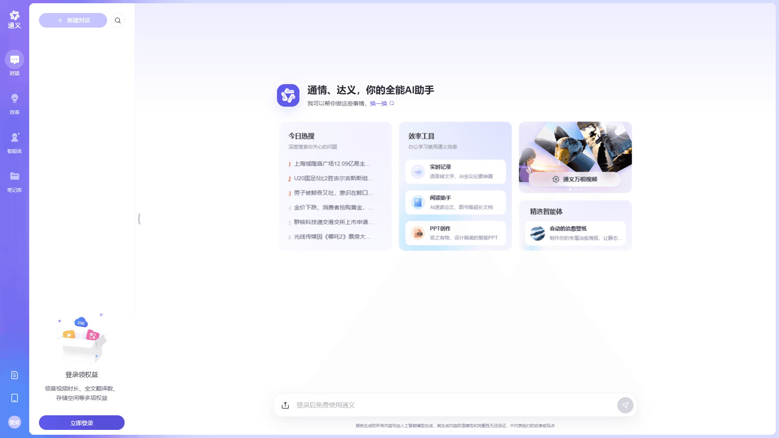Viewport: 779px width, 438px height.
Task: Click the tablet device icon in sidebar
Action: point(15,398)
